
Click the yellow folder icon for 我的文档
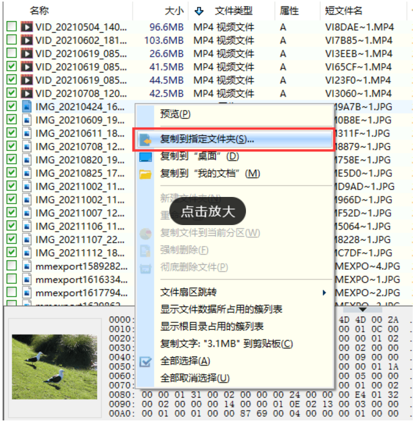coord(145,174)
